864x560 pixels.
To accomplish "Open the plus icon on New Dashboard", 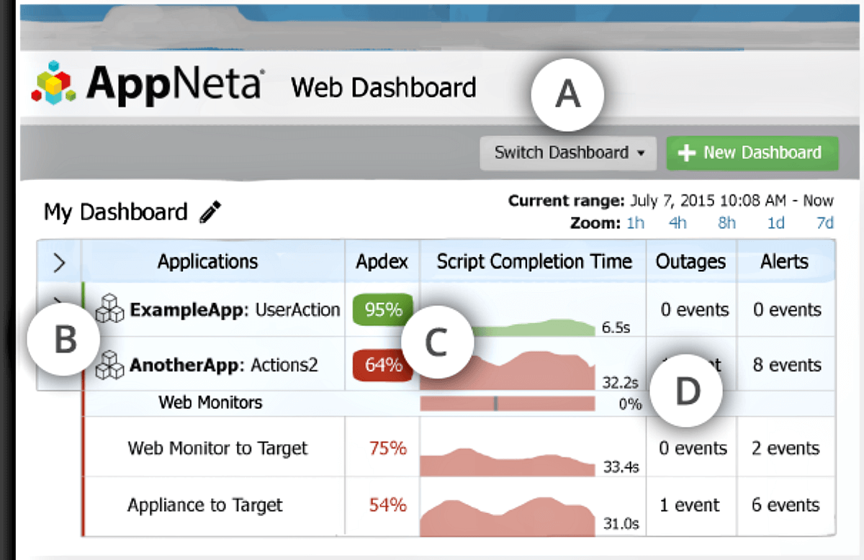I will point(688,153).
